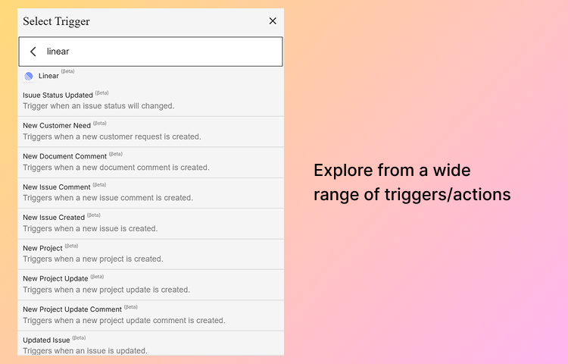Viewport: 568px width, 364px height.
Task: Pick the New Project Update Comment trigger
Action: (151, 315)
